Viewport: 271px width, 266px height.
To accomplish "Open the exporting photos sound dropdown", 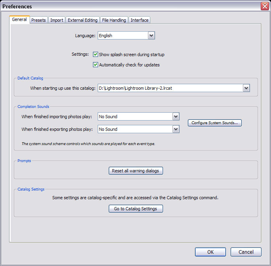I will click(138, 129).
